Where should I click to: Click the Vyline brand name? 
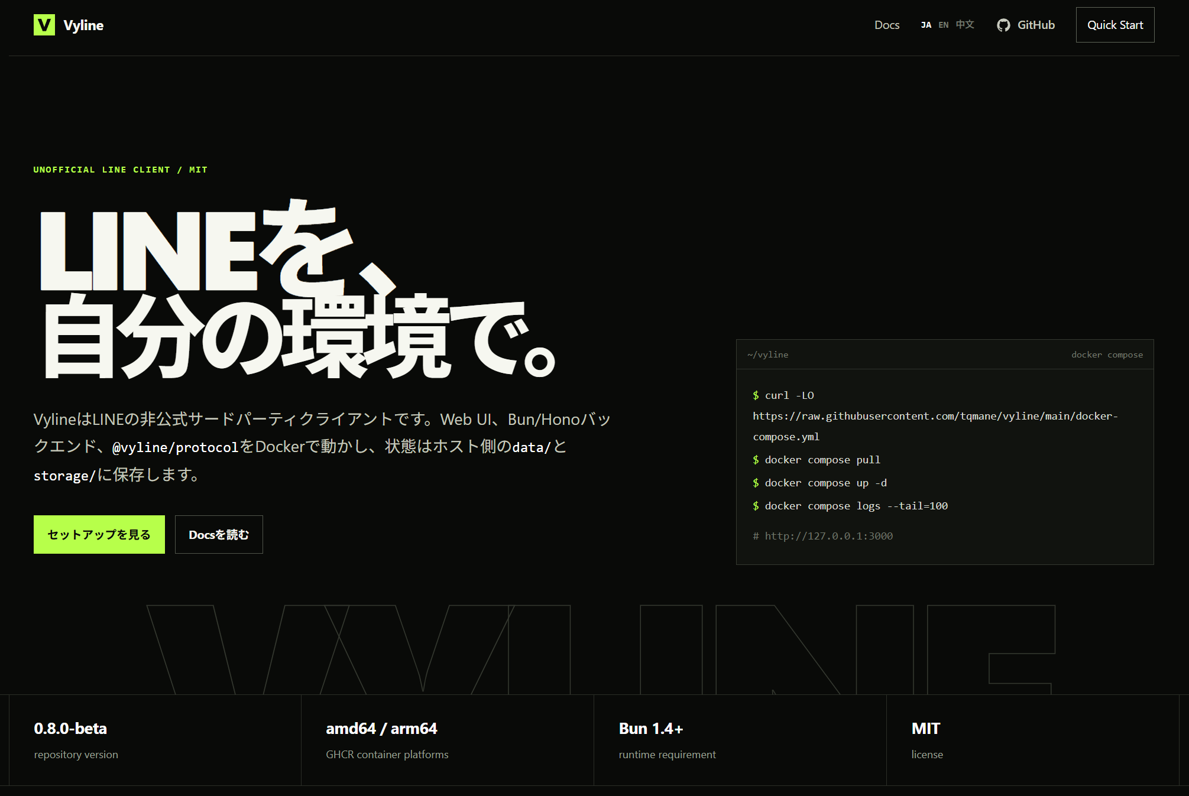click(83, 25)
